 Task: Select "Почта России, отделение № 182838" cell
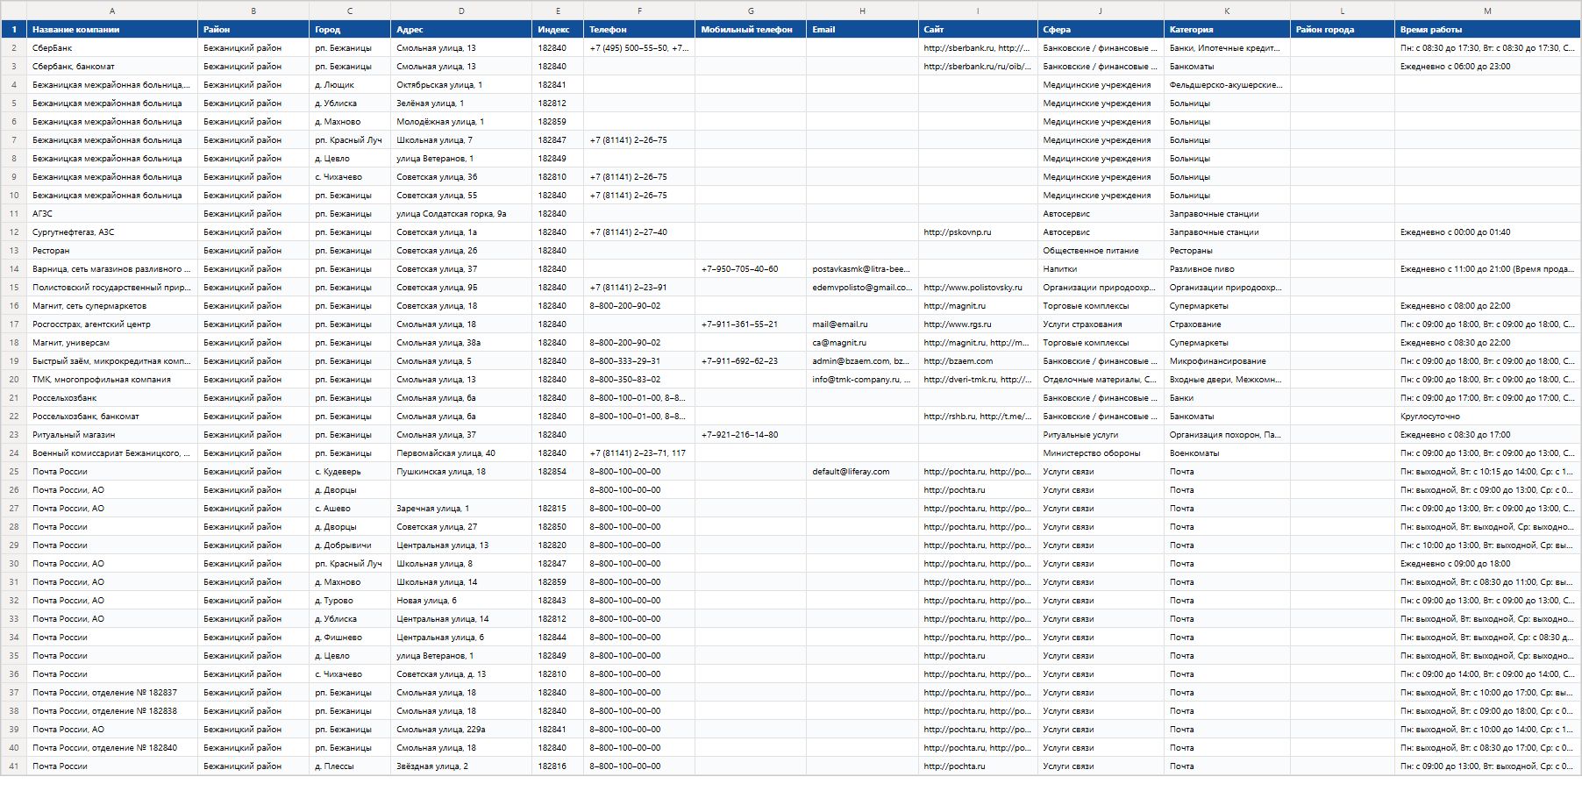click(x=112, y=711)
